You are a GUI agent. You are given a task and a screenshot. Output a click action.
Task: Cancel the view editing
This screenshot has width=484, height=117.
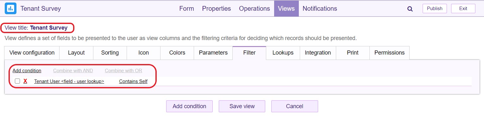point(295,106)
